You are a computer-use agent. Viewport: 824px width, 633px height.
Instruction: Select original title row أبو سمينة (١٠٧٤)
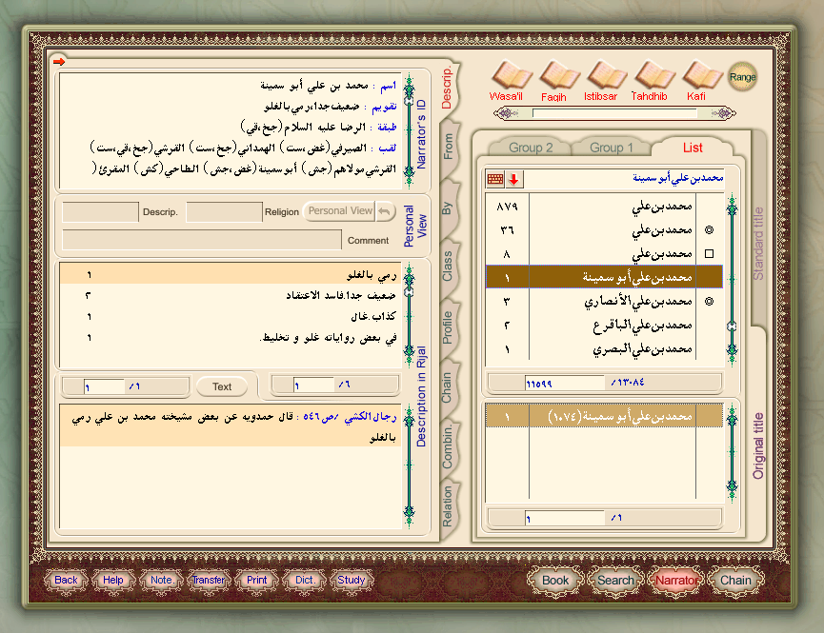pyautogui.click(x=604, y=416)
